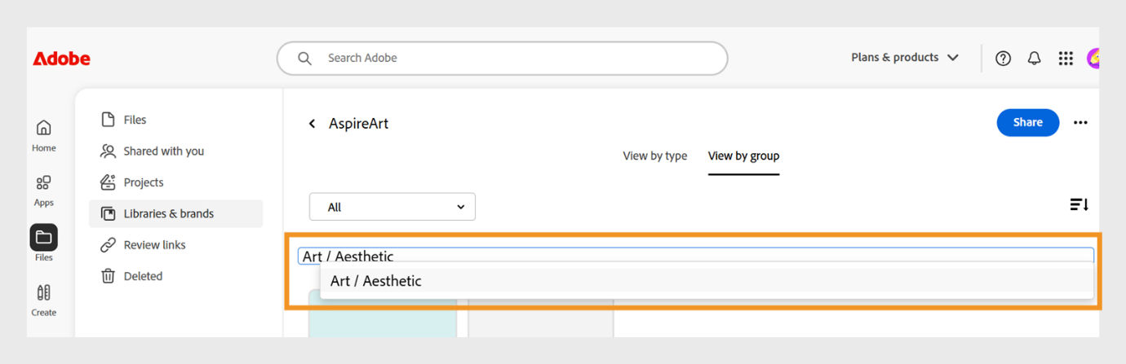
Task: Open notifications bell icon
Action: 1035,58
